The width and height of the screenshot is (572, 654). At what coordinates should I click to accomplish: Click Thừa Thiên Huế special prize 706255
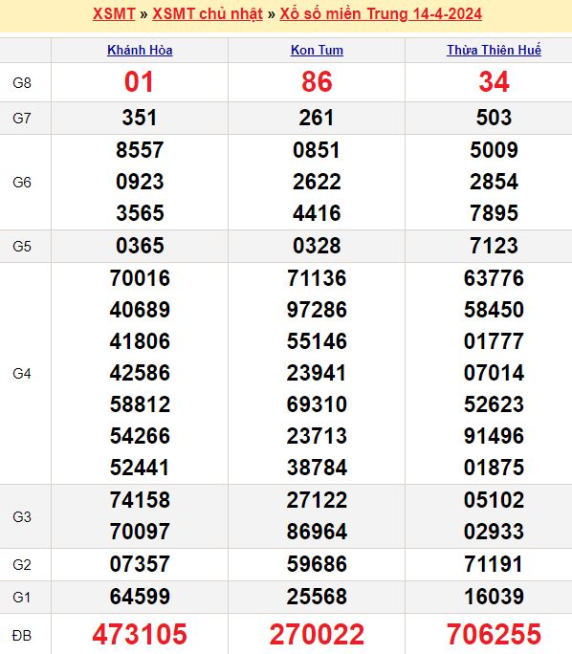tap(494, 634)
